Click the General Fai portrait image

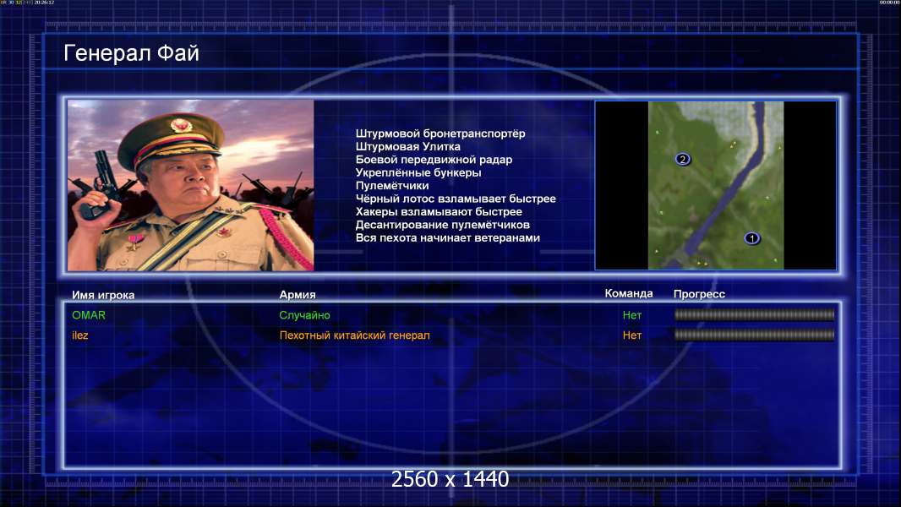point(191,185)
